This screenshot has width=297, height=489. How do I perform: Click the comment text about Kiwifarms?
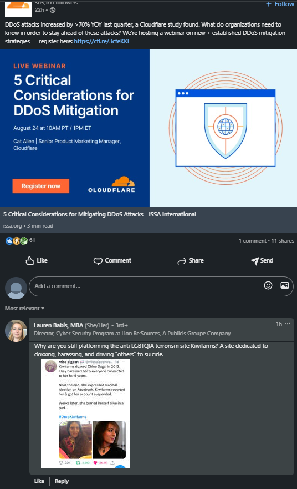(x=151, y=350)
